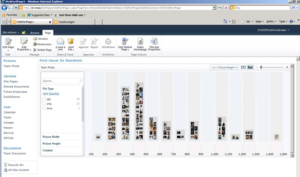The width and height of the screenshot is (300, 177).
Task: Open the Sort: Picture Height dropdown
Action: click(224, 67)
